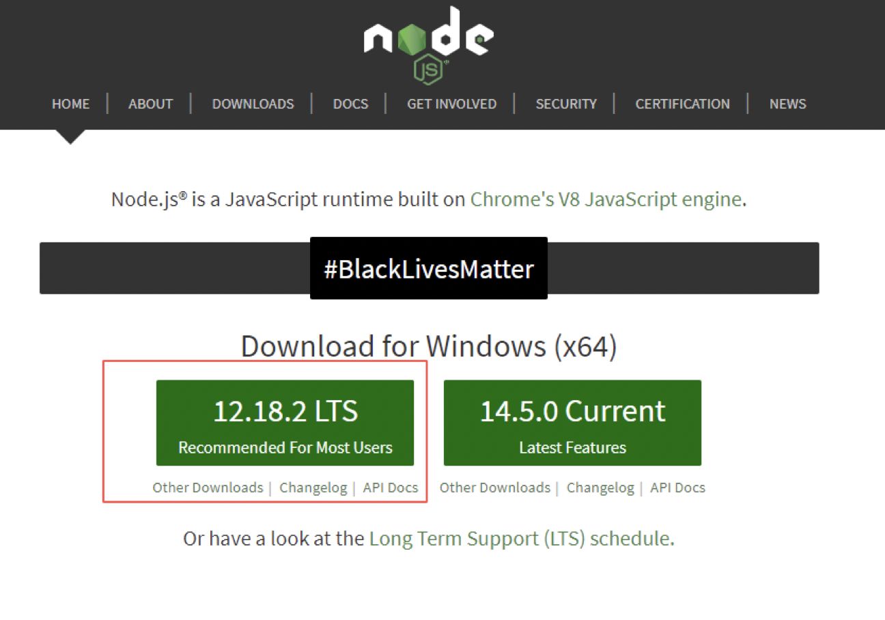
Task: Open the GET INVOLVED section
Action: tap(451, 104)
